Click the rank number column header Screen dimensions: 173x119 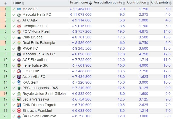tap(6, 3)
